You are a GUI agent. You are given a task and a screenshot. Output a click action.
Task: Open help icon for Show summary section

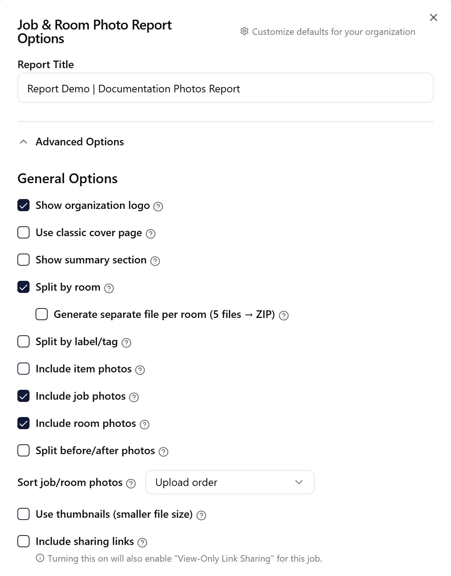pos(155,261)
